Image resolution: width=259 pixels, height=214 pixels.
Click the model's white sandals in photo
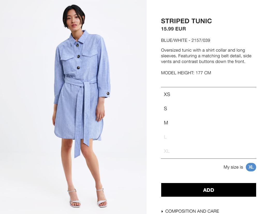[87, 198]
